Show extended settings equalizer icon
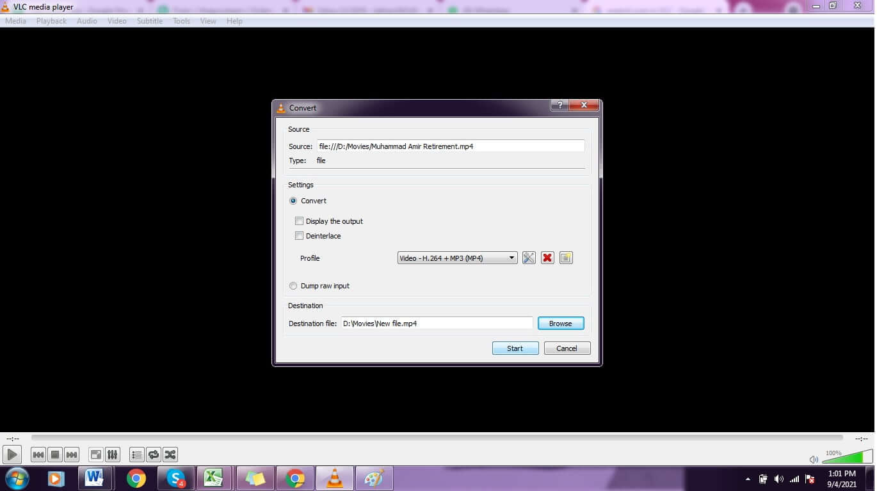Image resolution: width=877 pixels, height=491 pixels. (x=112, y=455)
